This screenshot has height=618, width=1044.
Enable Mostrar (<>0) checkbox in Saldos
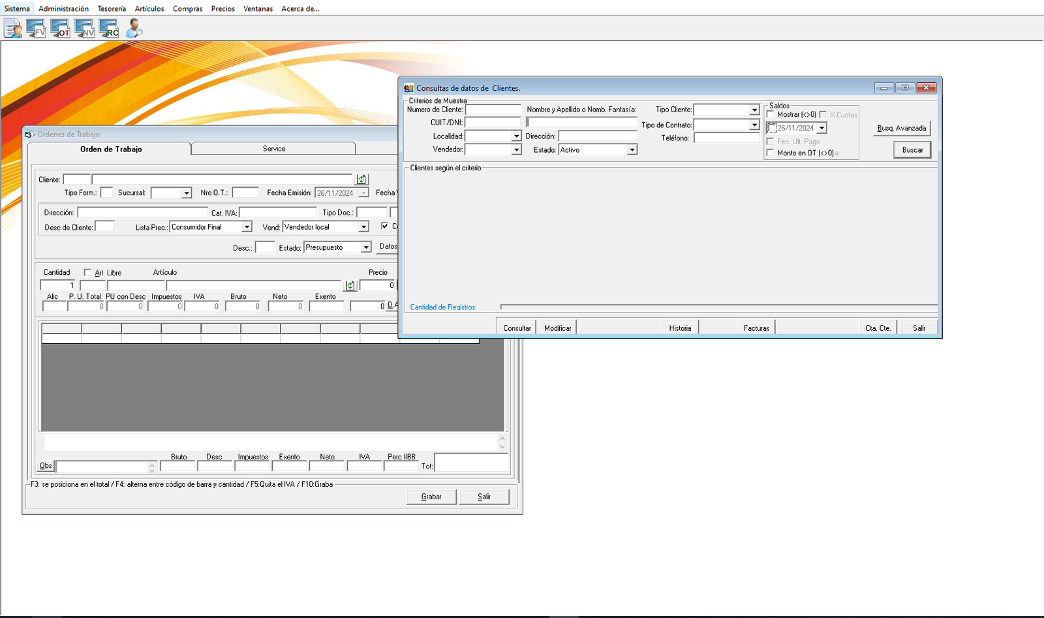pyautogui.click(x=771, y=114)
